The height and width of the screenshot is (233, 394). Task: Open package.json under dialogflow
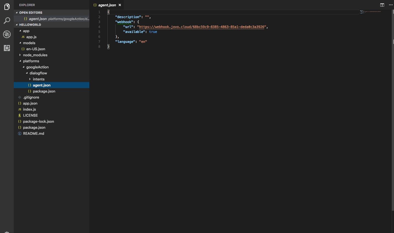pyautogui.click(x=51, y=91)
